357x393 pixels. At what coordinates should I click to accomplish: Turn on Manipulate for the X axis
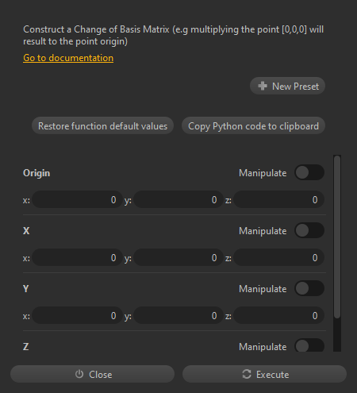pos(309,230)
